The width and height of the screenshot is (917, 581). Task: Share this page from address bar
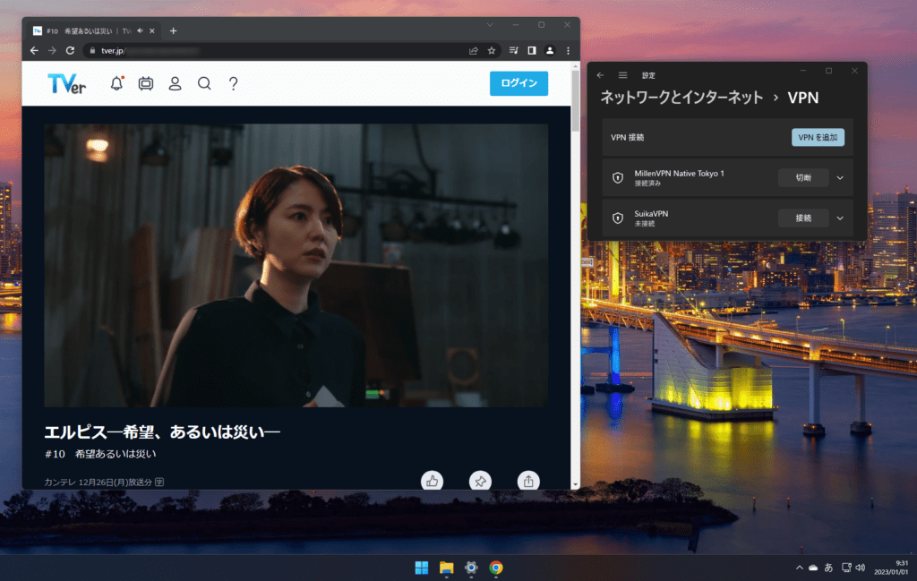[x=474, y=51]
